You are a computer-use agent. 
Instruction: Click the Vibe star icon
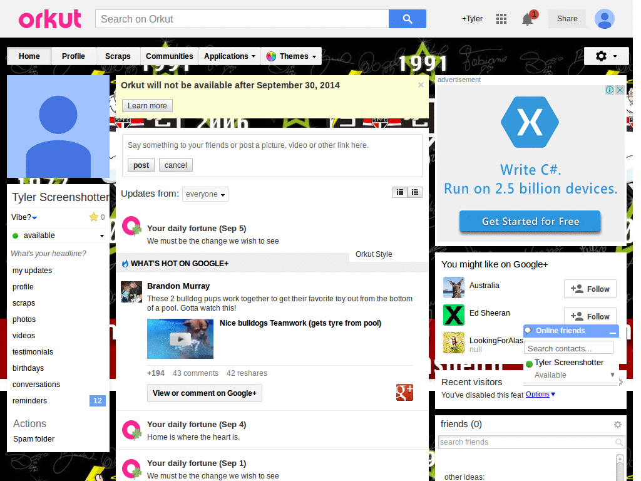pyautogui.click(x=94, y=217)
